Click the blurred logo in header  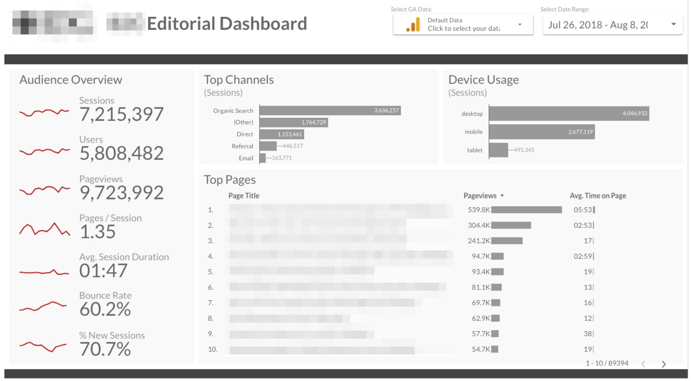pyautogui.click(x=53, y=23)
